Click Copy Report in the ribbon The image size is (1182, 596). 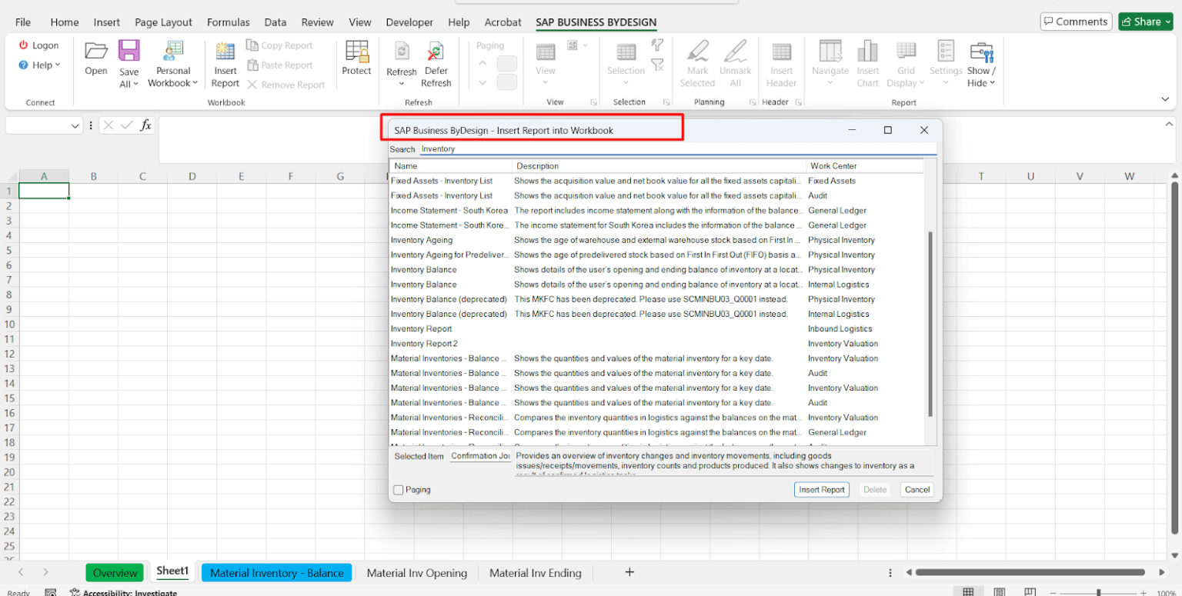click(x=279, y=45)
